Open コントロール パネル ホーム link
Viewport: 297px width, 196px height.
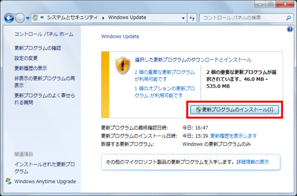coord(44,34)
